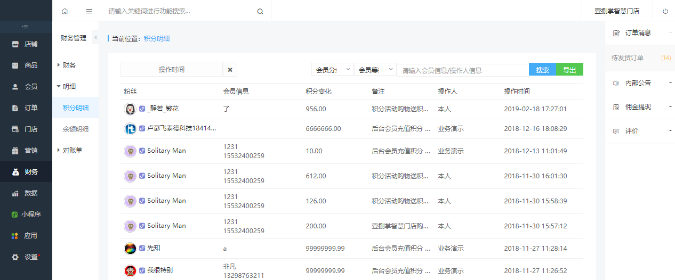
Task: Open 数据 in the main sidebar
Action: [x=26, y=193]
